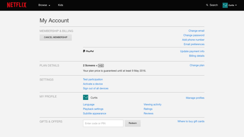
Task: Click the Redeem button
Action: [133, 123]
